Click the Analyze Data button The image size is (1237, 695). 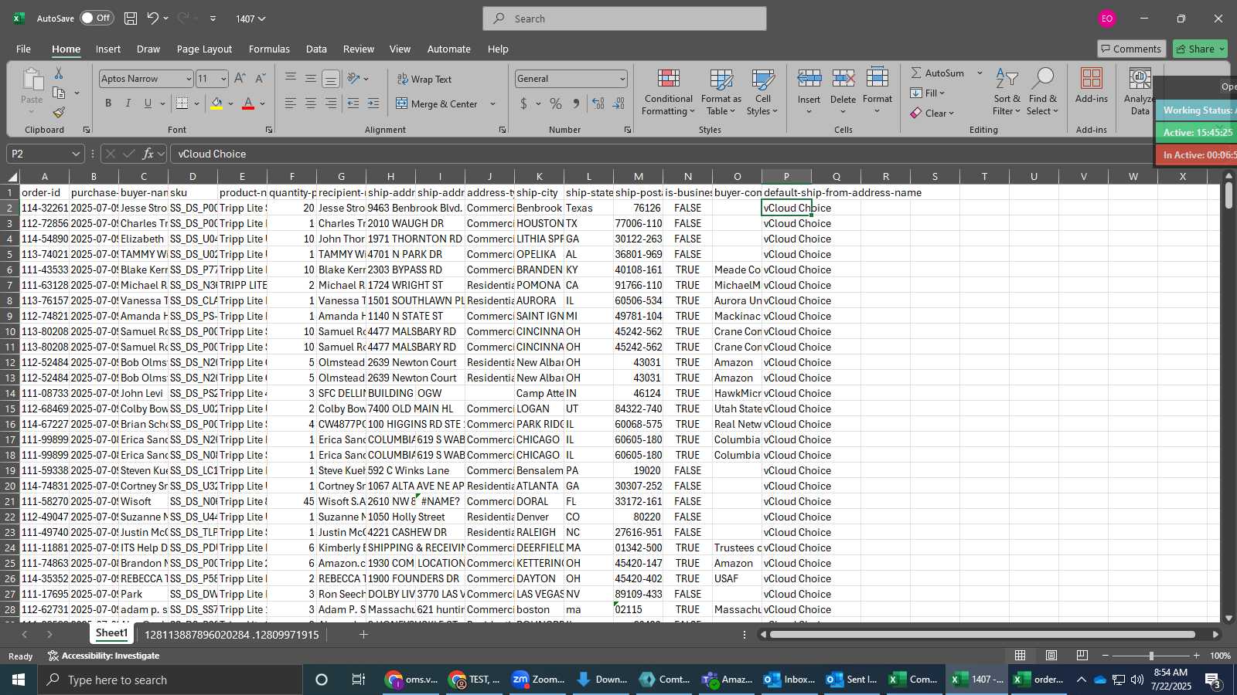(1139, 93)
